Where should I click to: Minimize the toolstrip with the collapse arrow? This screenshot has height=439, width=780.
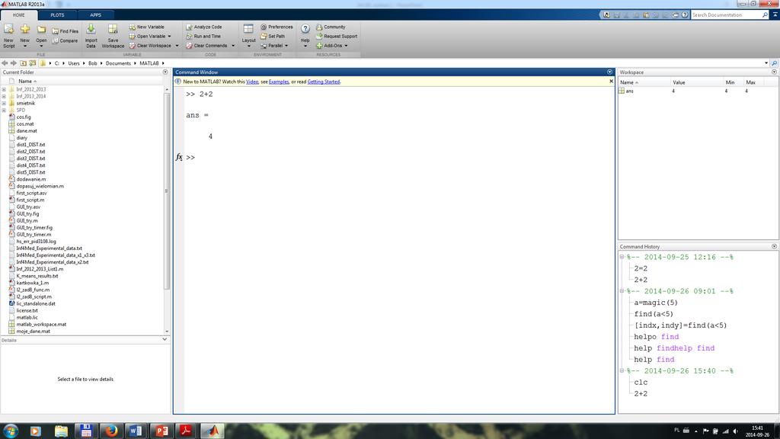(x=775, y=15)
